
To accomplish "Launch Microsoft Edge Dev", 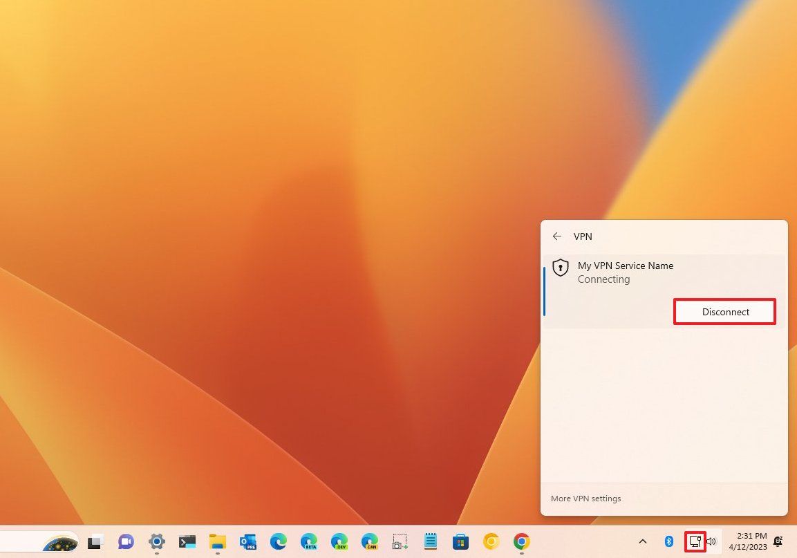I will coord(339,541).
